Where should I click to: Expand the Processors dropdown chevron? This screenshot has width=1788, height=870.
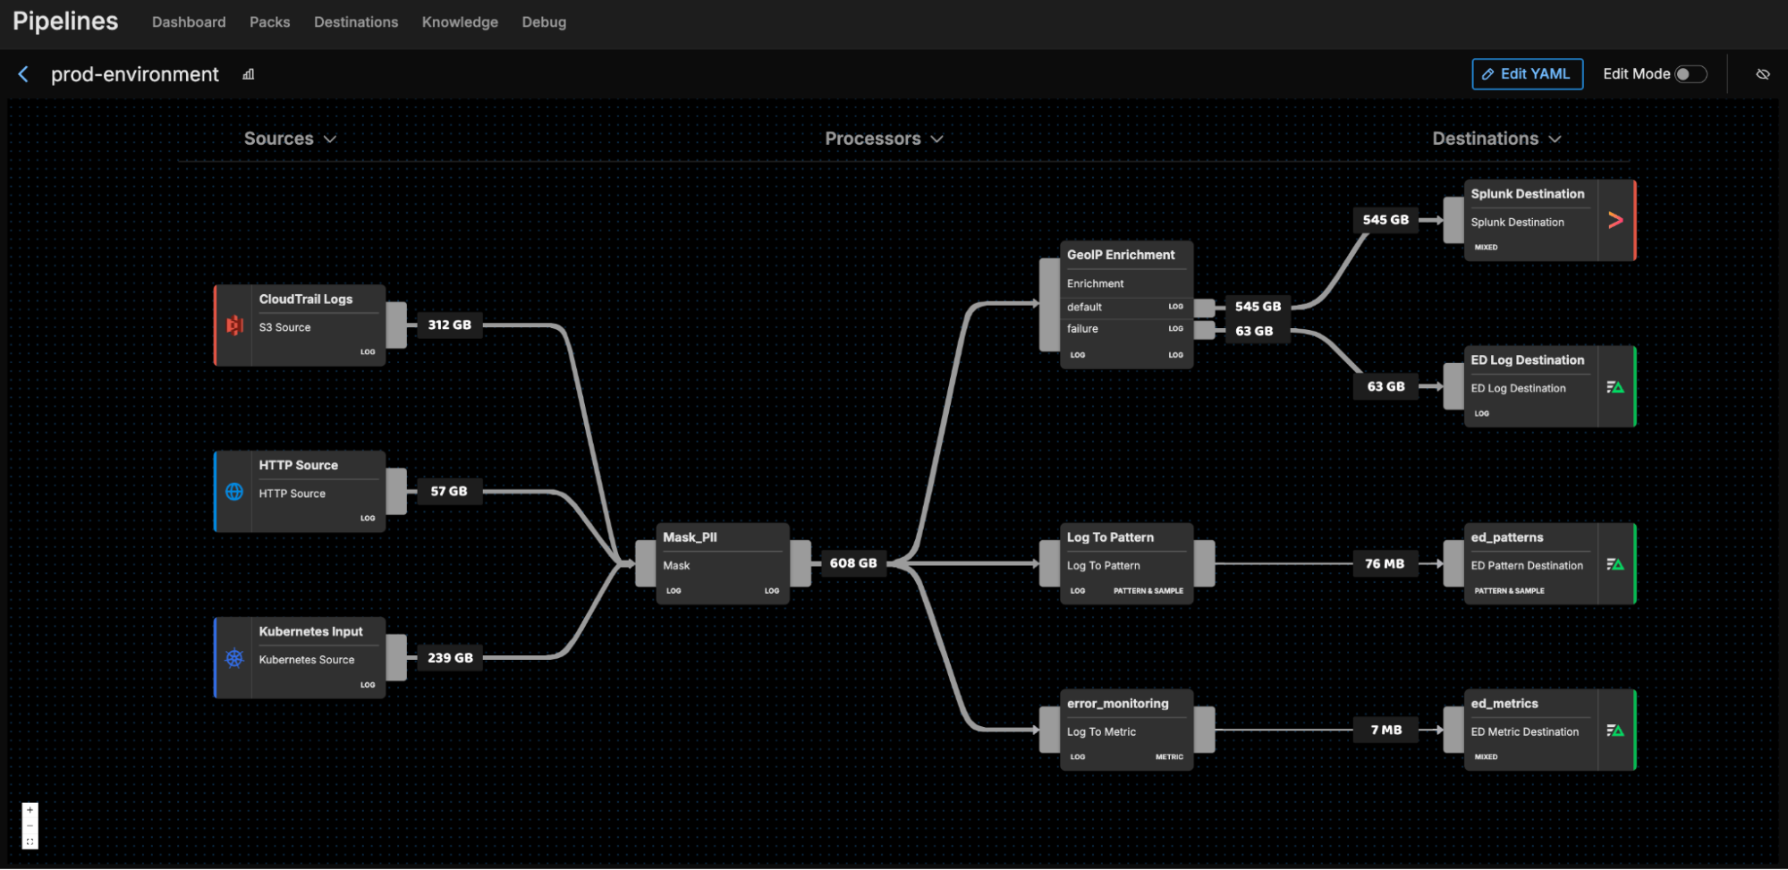[x=936, y=139]
